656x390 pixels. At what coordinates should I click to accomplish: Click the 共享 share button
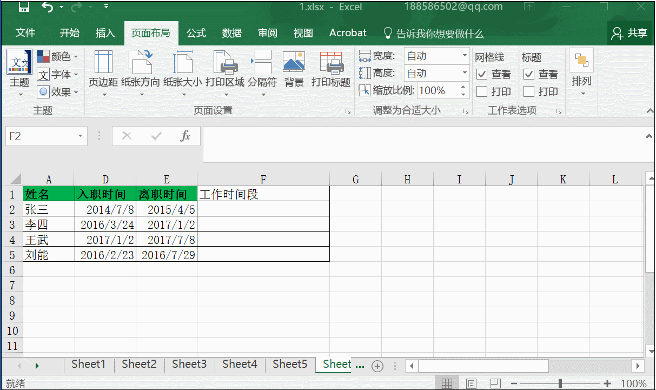630,34
